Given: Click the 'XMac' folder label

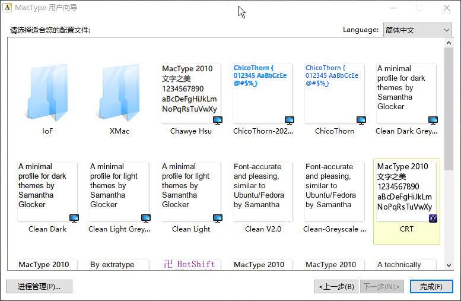Looking at the screenshot, I should tap(119, 131).
